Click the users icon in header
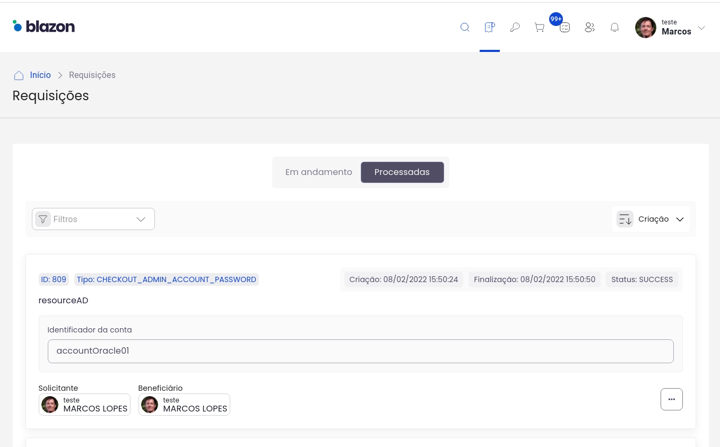 pyautogui.click(x=589, y=28)
